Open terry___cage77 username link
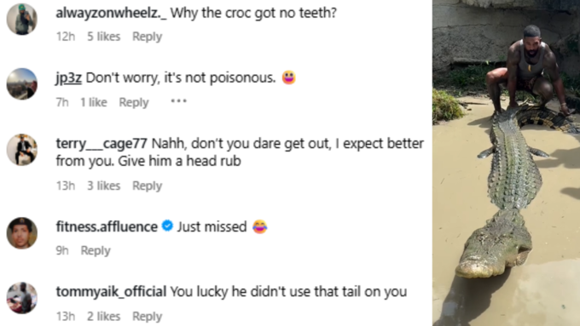This screenshot has height=326, width=580. click(x=101, y=144)
